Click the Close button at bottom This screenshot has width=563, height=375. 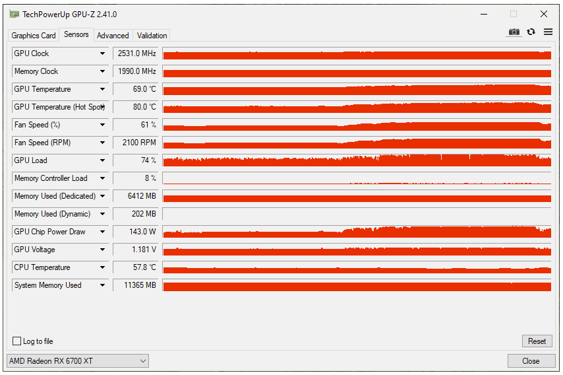tap(531, 361)
